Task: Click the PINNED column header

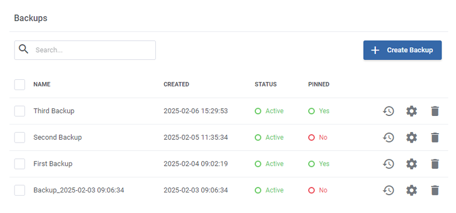Action: (x=319, y=84)
